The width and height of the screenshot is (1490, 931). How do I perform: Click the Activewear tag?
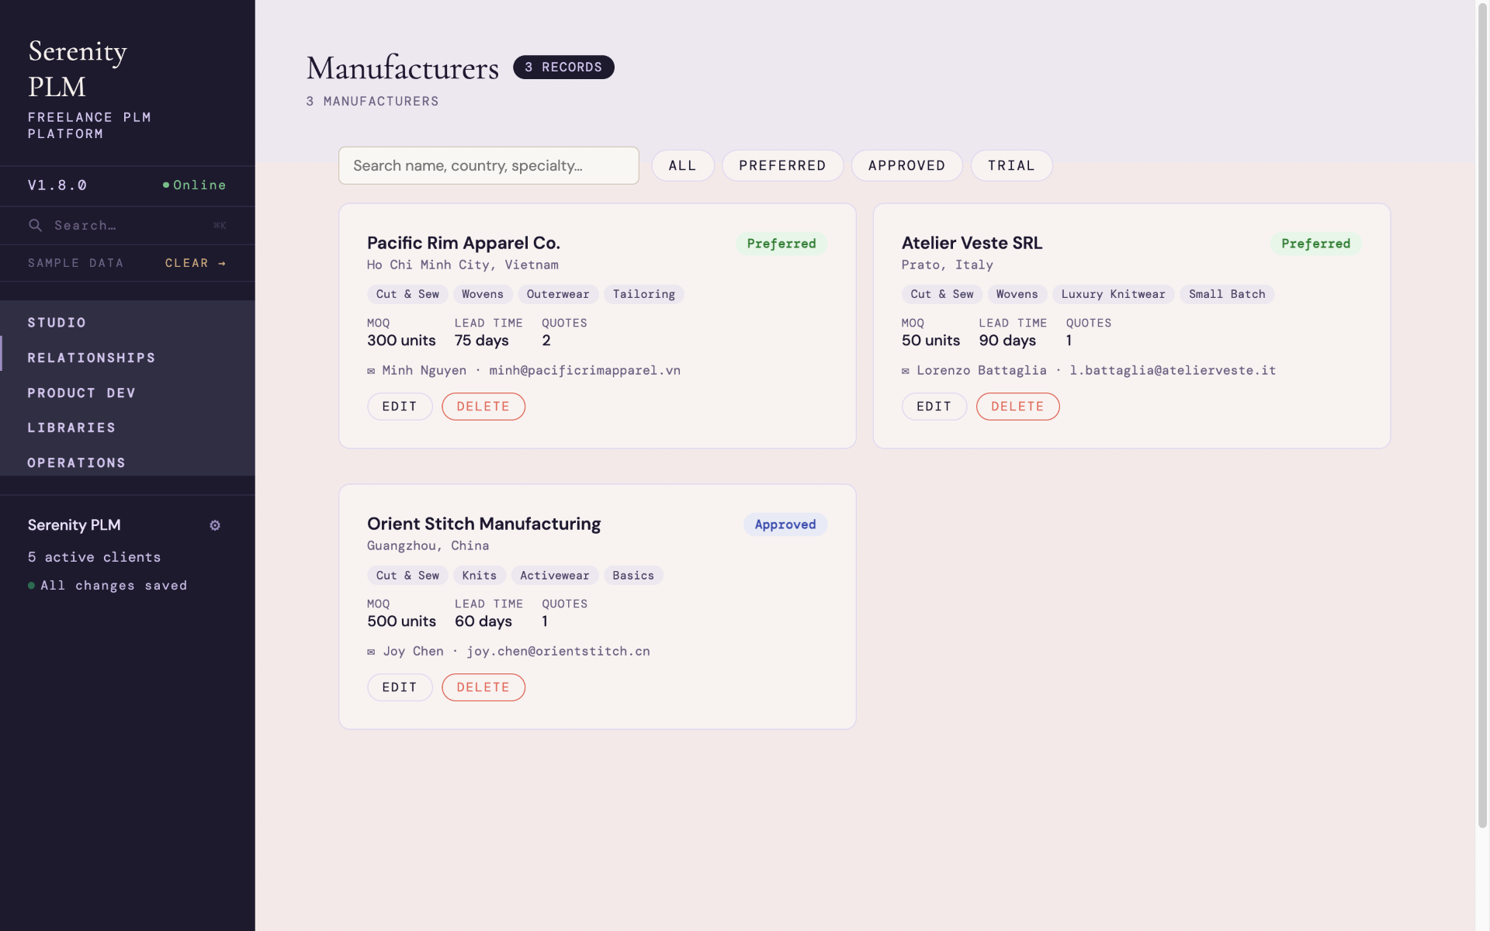tap(555, 576)
